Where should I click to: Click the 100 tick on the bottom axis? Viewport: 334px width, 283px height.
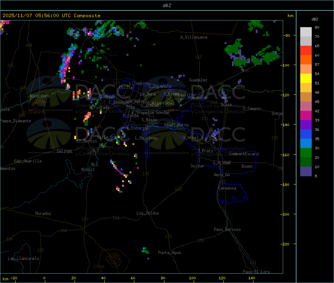[192, 278]
